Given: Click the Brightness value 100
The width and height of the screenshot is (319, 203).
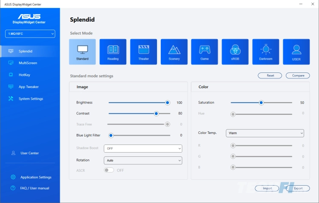Looking at the screenshot, I should coord(179,103).
